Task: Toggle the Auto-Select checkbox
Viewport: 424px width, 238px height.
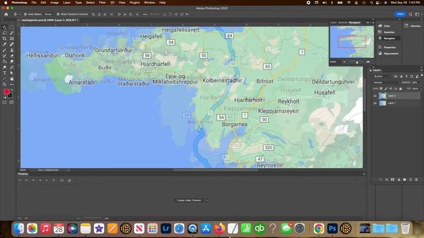Action: pyautogui.click(x=25, y=15)
